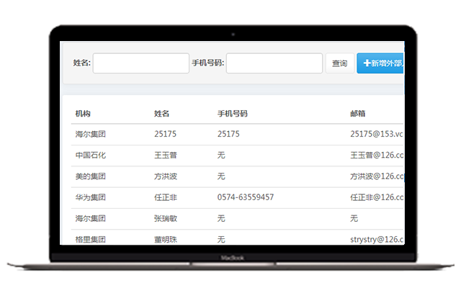Click the 姓名 table column header
Screen dimensions: 461x306
point(162,114)
